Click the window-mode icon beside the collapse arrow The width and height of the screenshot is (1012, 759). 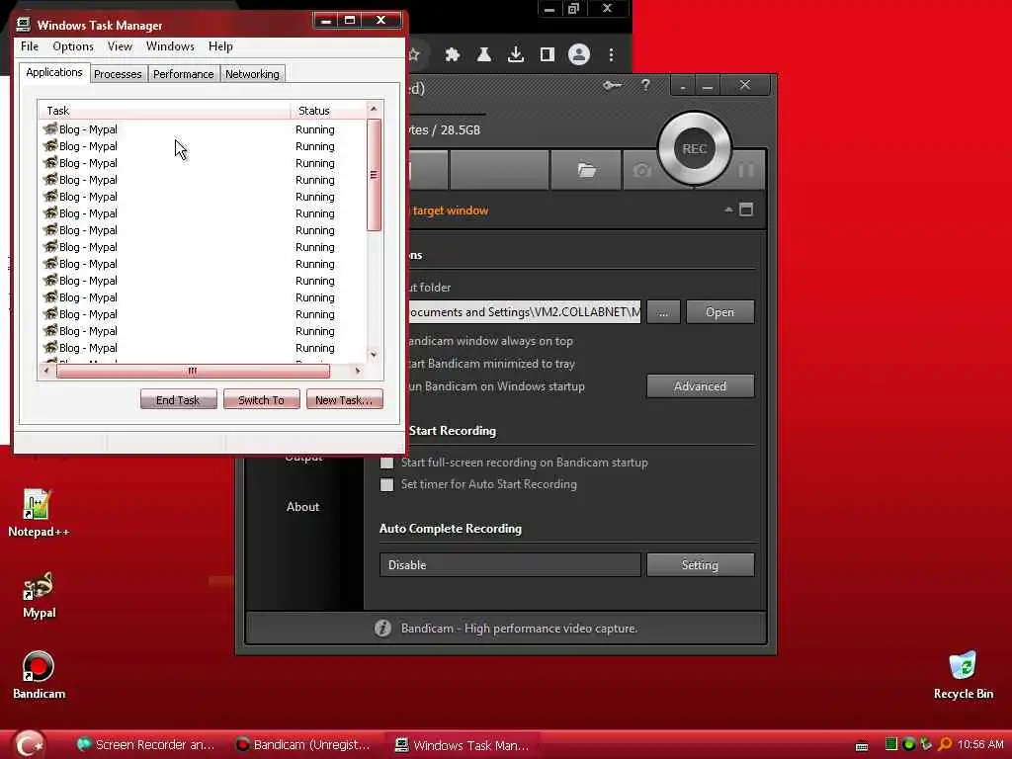[x=746, y=210]
